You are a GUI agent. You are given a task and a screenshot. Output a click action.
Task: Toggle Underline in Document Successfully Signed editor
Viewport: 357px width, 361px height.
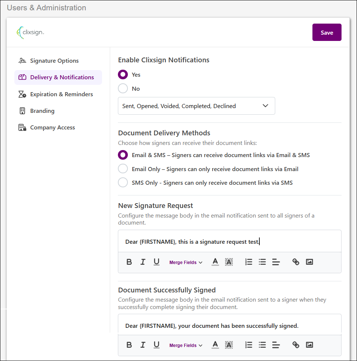point(157,345)
